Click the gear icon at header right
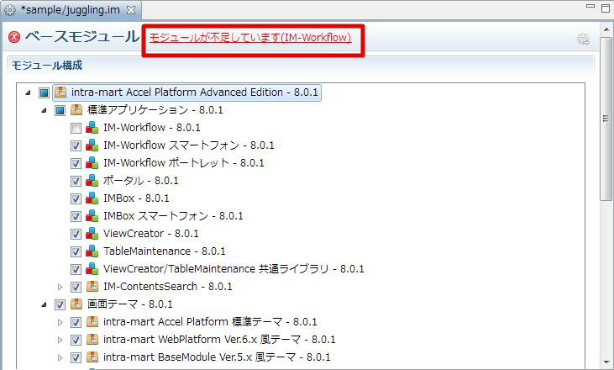The image size is (614, 370). [x=583, y=39]
